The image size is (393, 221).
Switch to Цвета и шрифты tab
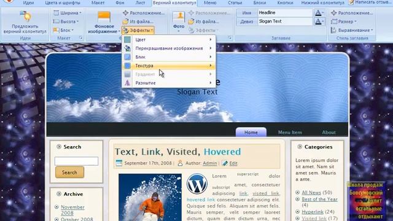point(63,2)
